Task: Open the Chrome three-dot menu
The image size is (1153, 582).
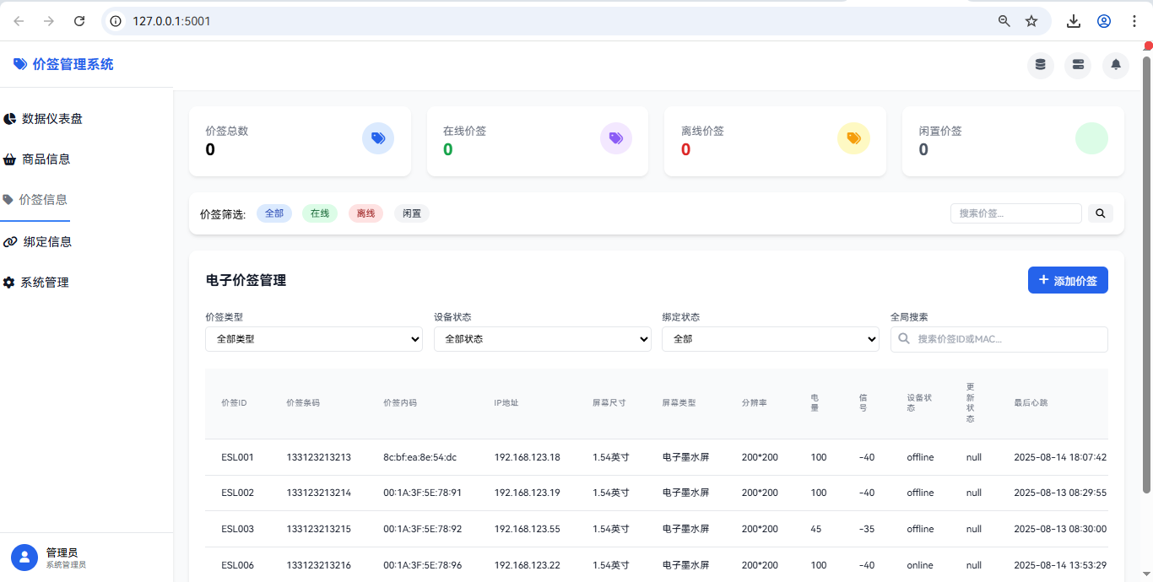Action: tap(1134, 21)
